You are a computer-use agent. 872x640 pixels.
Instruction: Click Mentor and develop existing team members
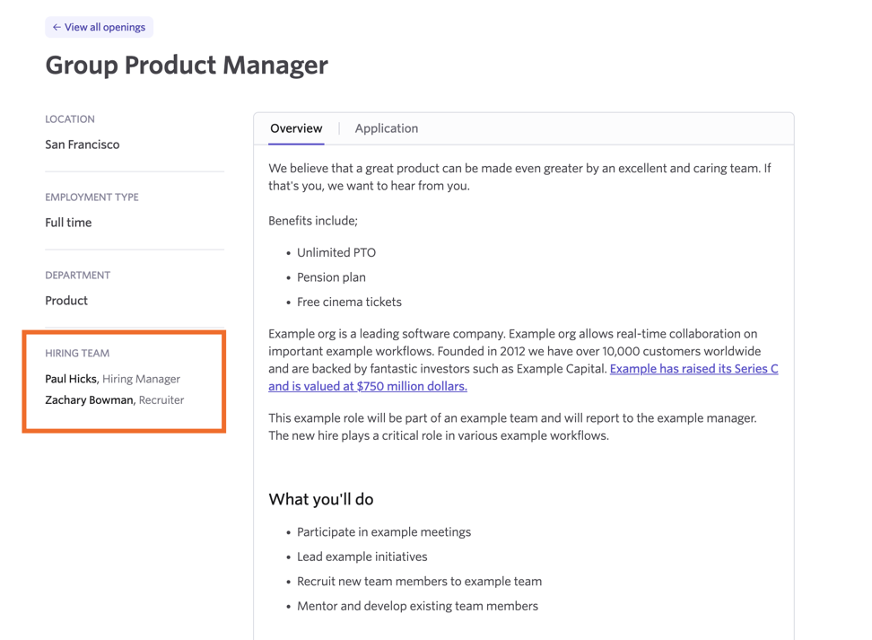(418, 606)
